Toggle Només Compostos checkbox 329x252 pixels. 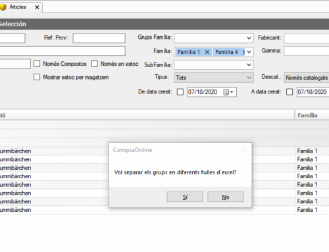[x=37, y=64]
